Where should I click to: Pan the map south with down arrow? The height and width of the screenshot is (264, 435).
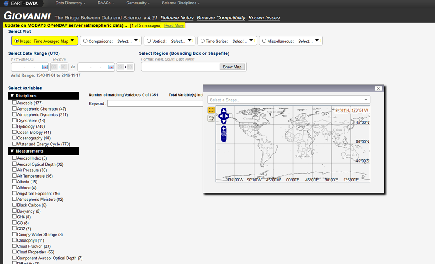pyautogui.click(x=224, y=122)
